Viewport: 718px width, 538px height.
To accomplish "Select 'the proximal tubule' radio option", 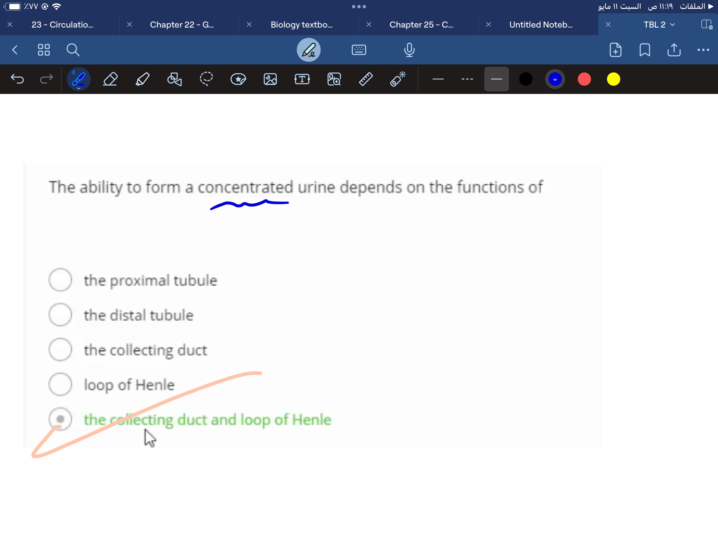I will 60,280.
